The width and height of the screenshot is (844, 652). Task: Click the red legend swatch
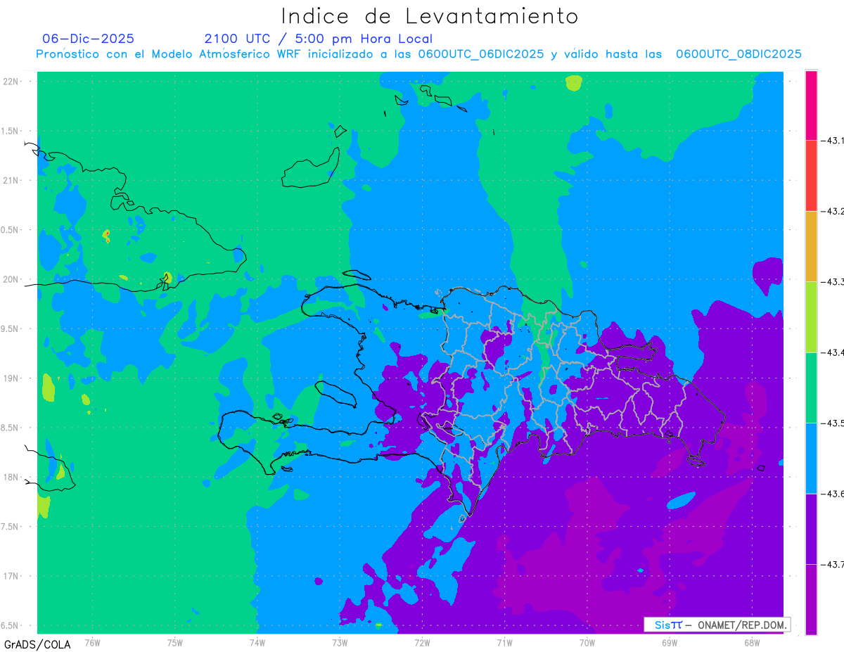811,176
